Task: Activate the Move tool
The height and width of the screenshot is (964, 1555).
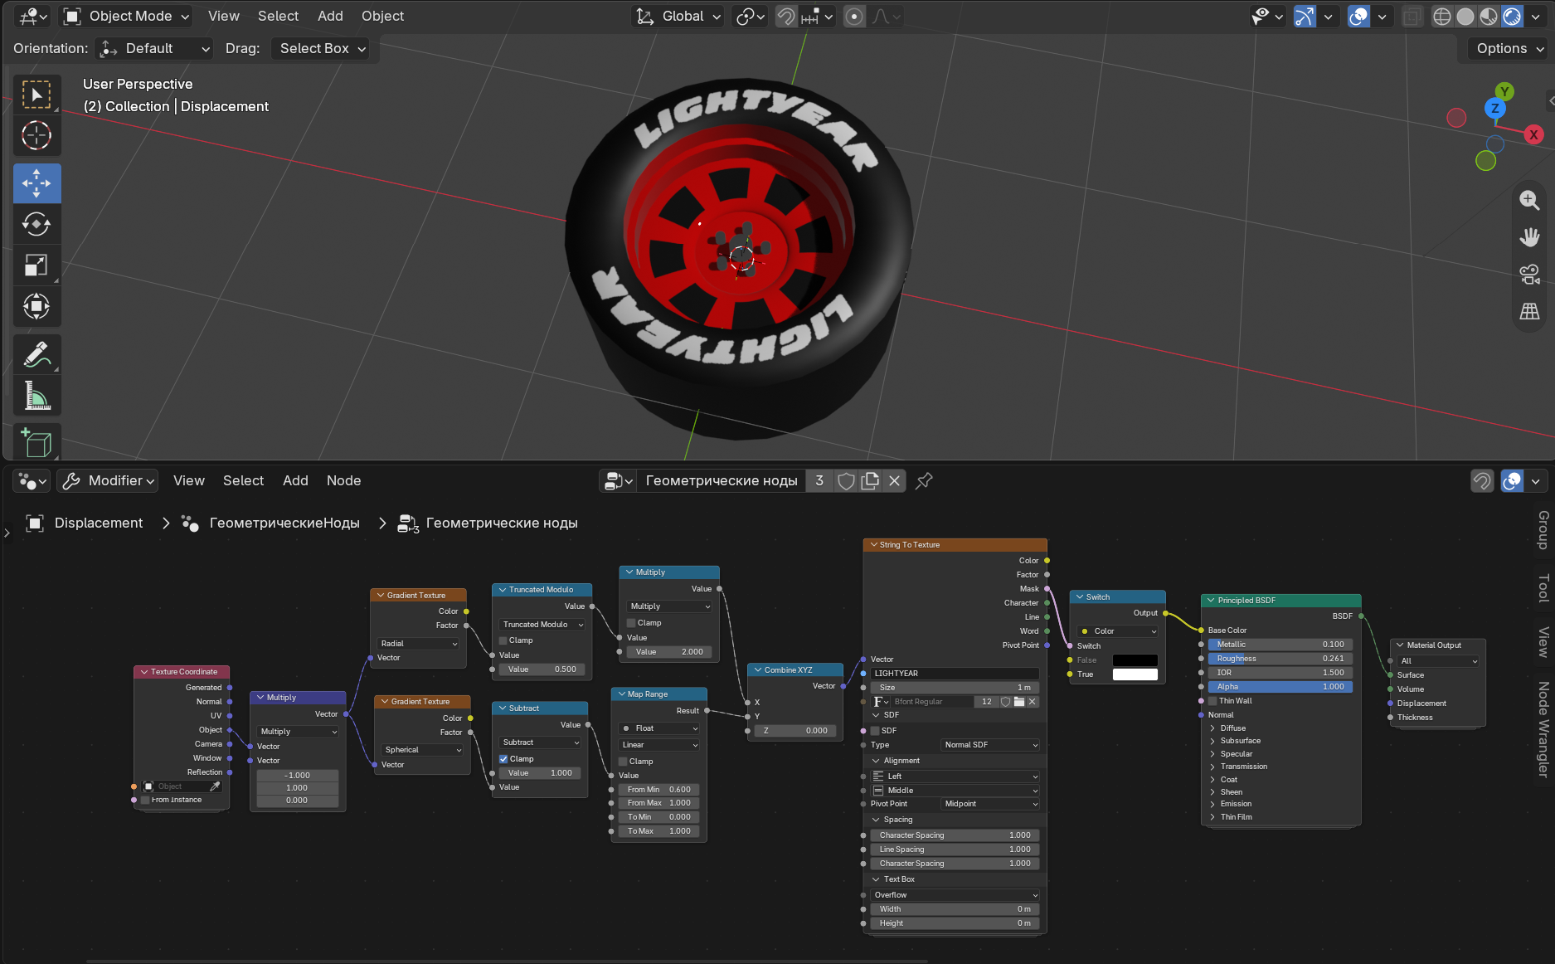Action: pos(36,183)
